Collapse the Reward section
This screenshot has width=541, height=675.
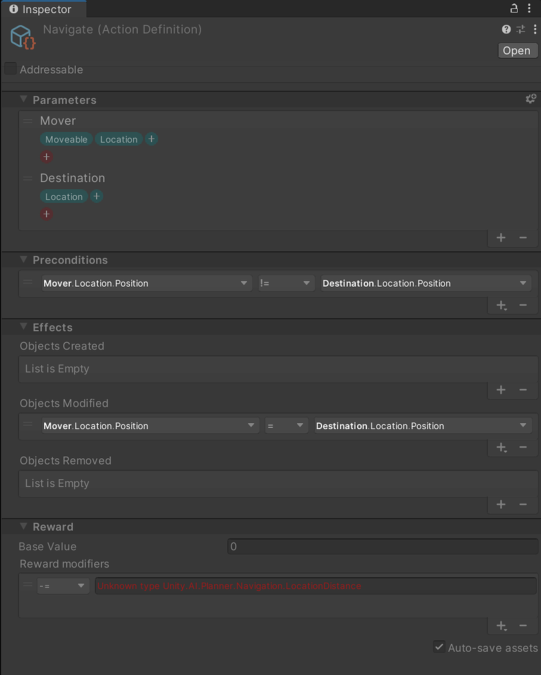pos(24,526)
